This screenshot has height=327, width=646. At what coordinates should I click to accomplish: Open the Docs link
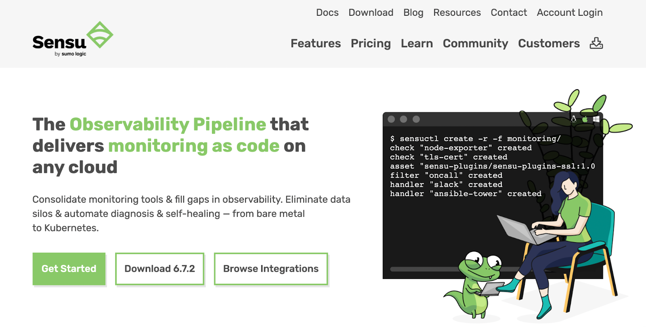[327, 13]
